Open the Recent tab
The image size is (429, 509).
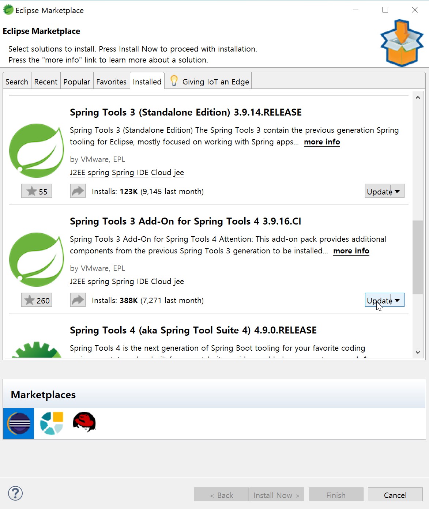(46, 82)
